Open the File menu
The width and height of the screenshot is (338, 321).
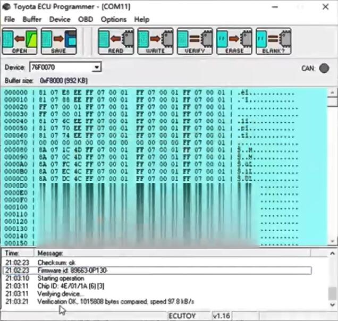(x=10, y=20)
